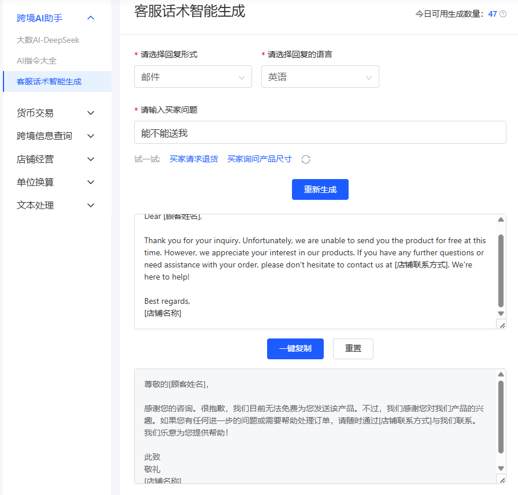The image size is (518, 495).
Task: Try the 买家询问产品尺寸 sample question
Action: [260, 159]
